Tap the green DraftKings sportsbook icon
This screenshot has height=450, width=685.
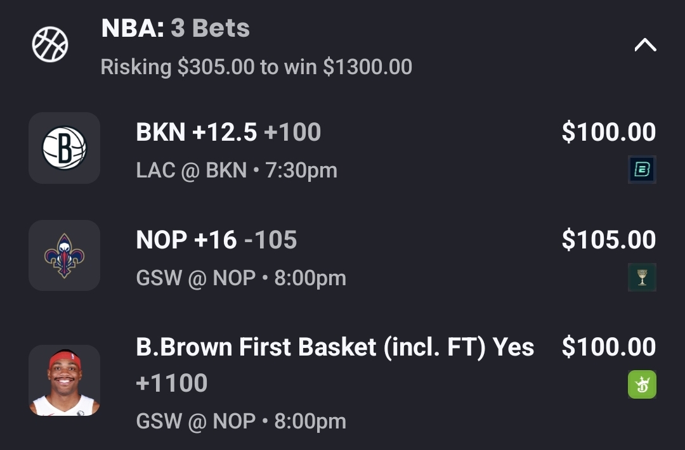[x=642, y=385]
